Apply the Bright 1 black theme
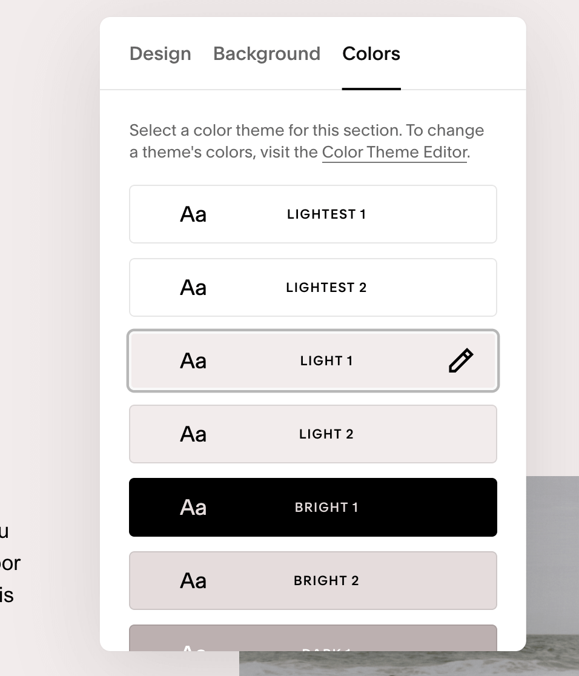The height and width of the screenshot is (676, 579). click(x=313, y=508)
